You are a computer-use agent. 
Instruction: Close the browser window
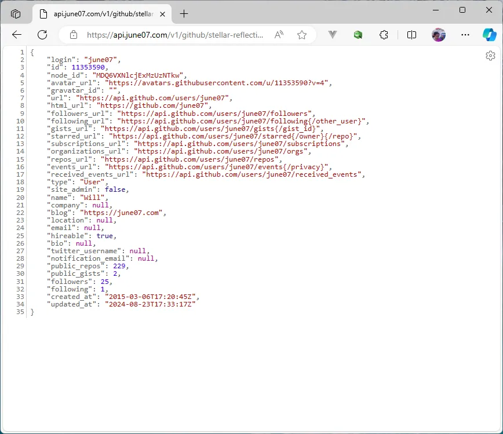(489, 10)
